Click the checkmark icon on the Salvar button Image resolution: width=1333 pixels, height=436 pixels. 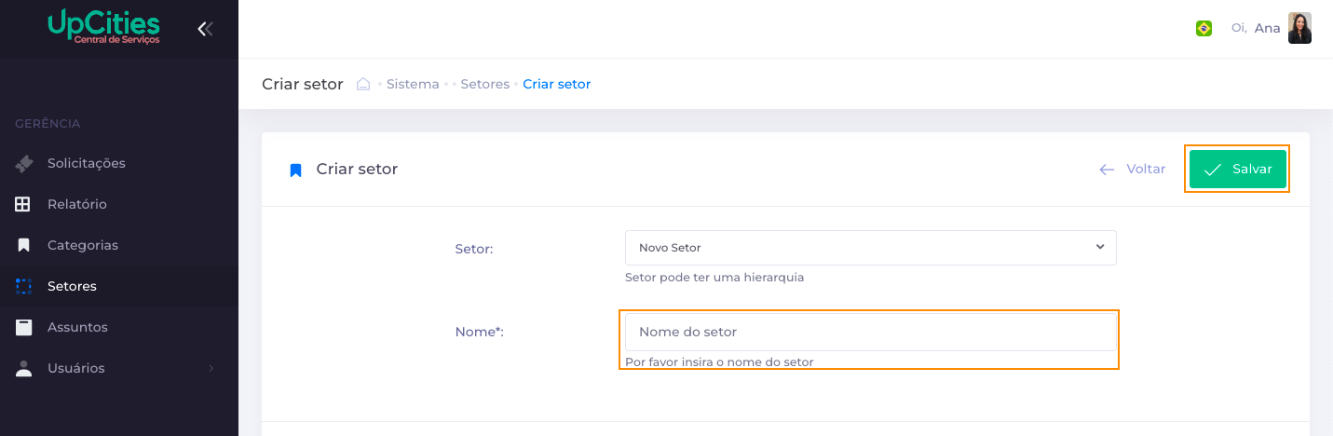coord(1212,170)
